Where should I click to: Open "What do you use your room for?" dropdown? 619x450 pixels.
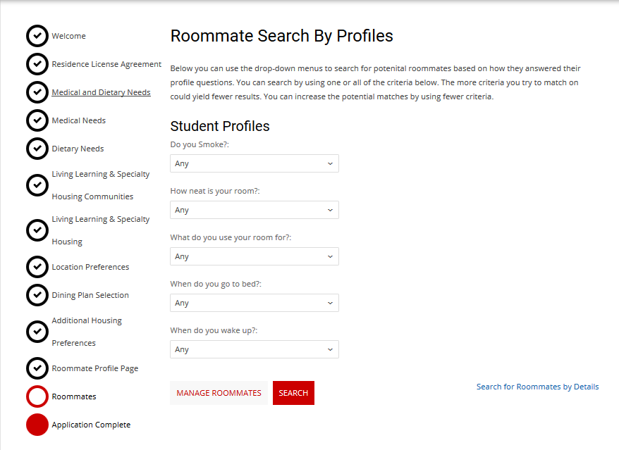(x=255, y=256)
